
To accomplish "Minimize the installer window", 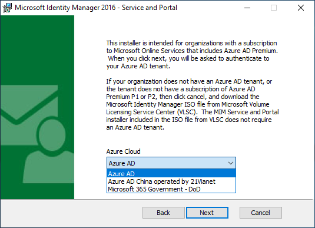I will (x=247, y=8).
